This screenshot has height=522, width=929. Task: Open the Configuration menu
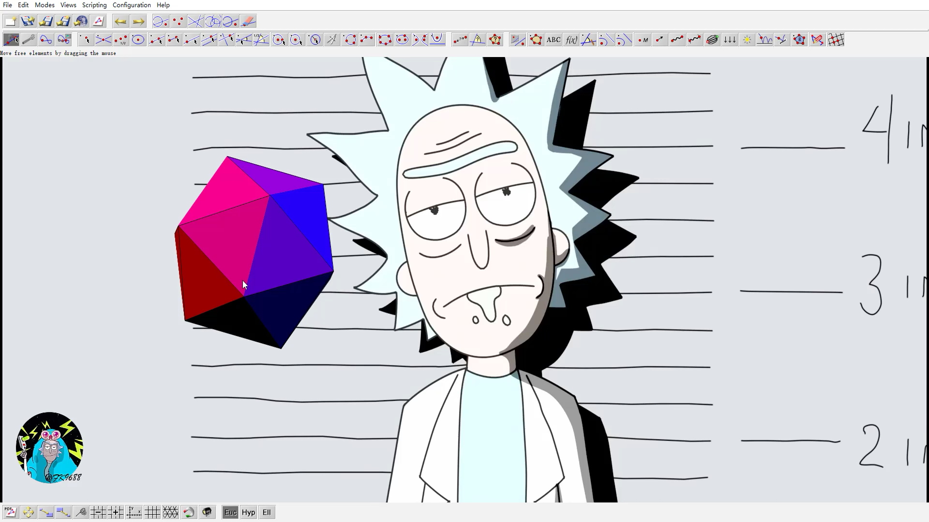point(132,5)
